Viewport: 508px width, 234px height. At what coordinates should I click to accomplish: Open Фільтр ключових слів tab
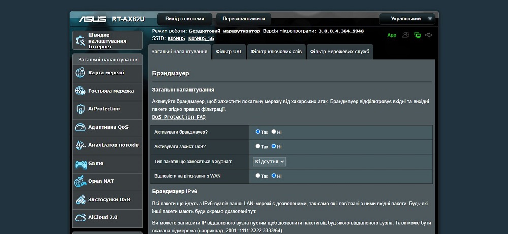276,52
